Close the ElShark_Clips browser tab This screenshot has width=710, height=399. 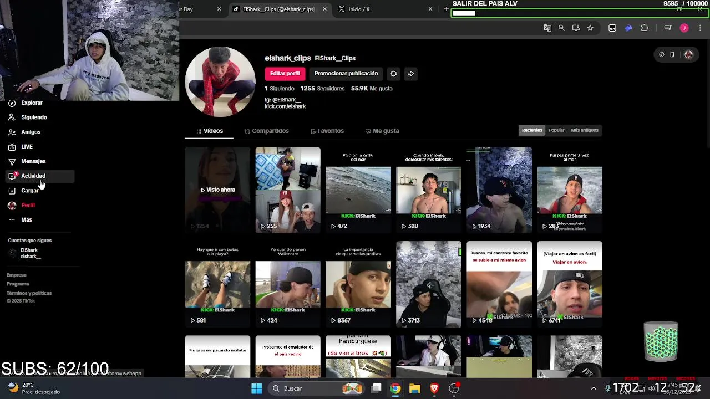[x=324, y=9]
